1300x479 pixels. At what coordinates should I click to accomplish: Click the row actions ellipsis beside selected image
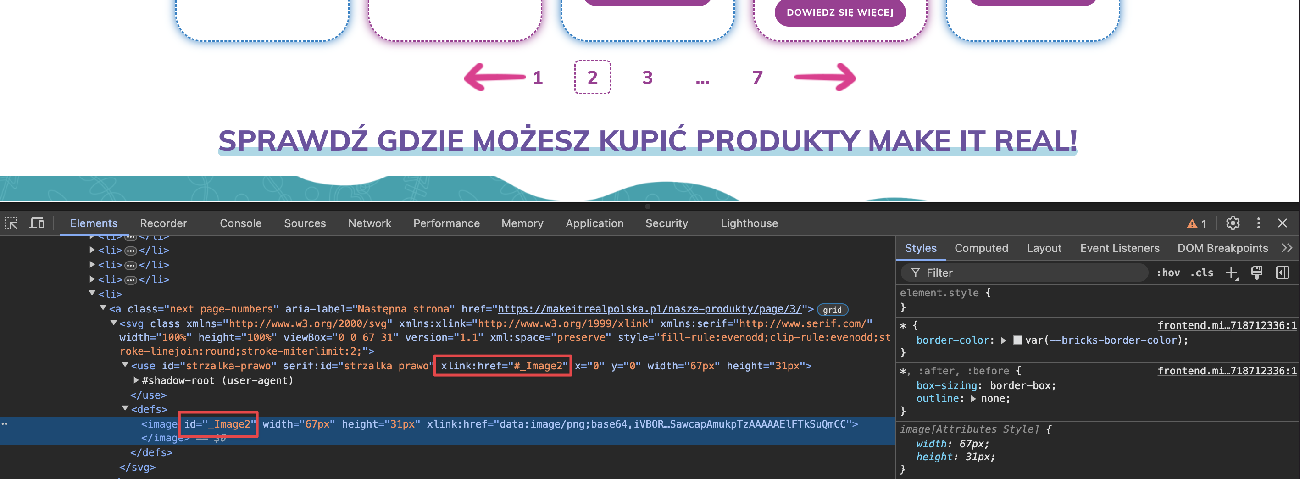click(x=4, y=424)
